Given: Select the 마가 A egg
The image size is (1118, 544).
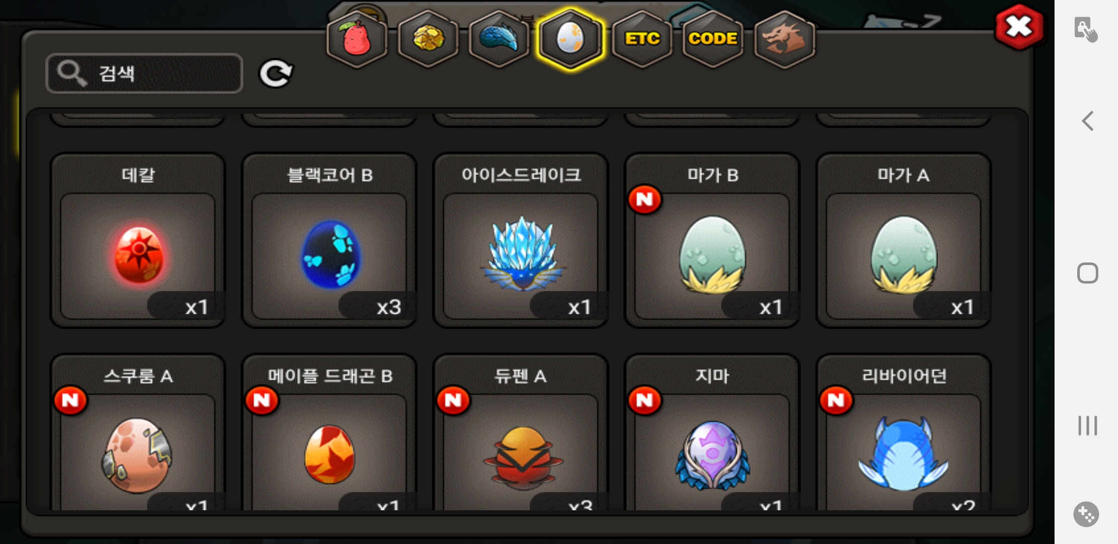Looking at the screenshot, I should click(x=903, y=241).
